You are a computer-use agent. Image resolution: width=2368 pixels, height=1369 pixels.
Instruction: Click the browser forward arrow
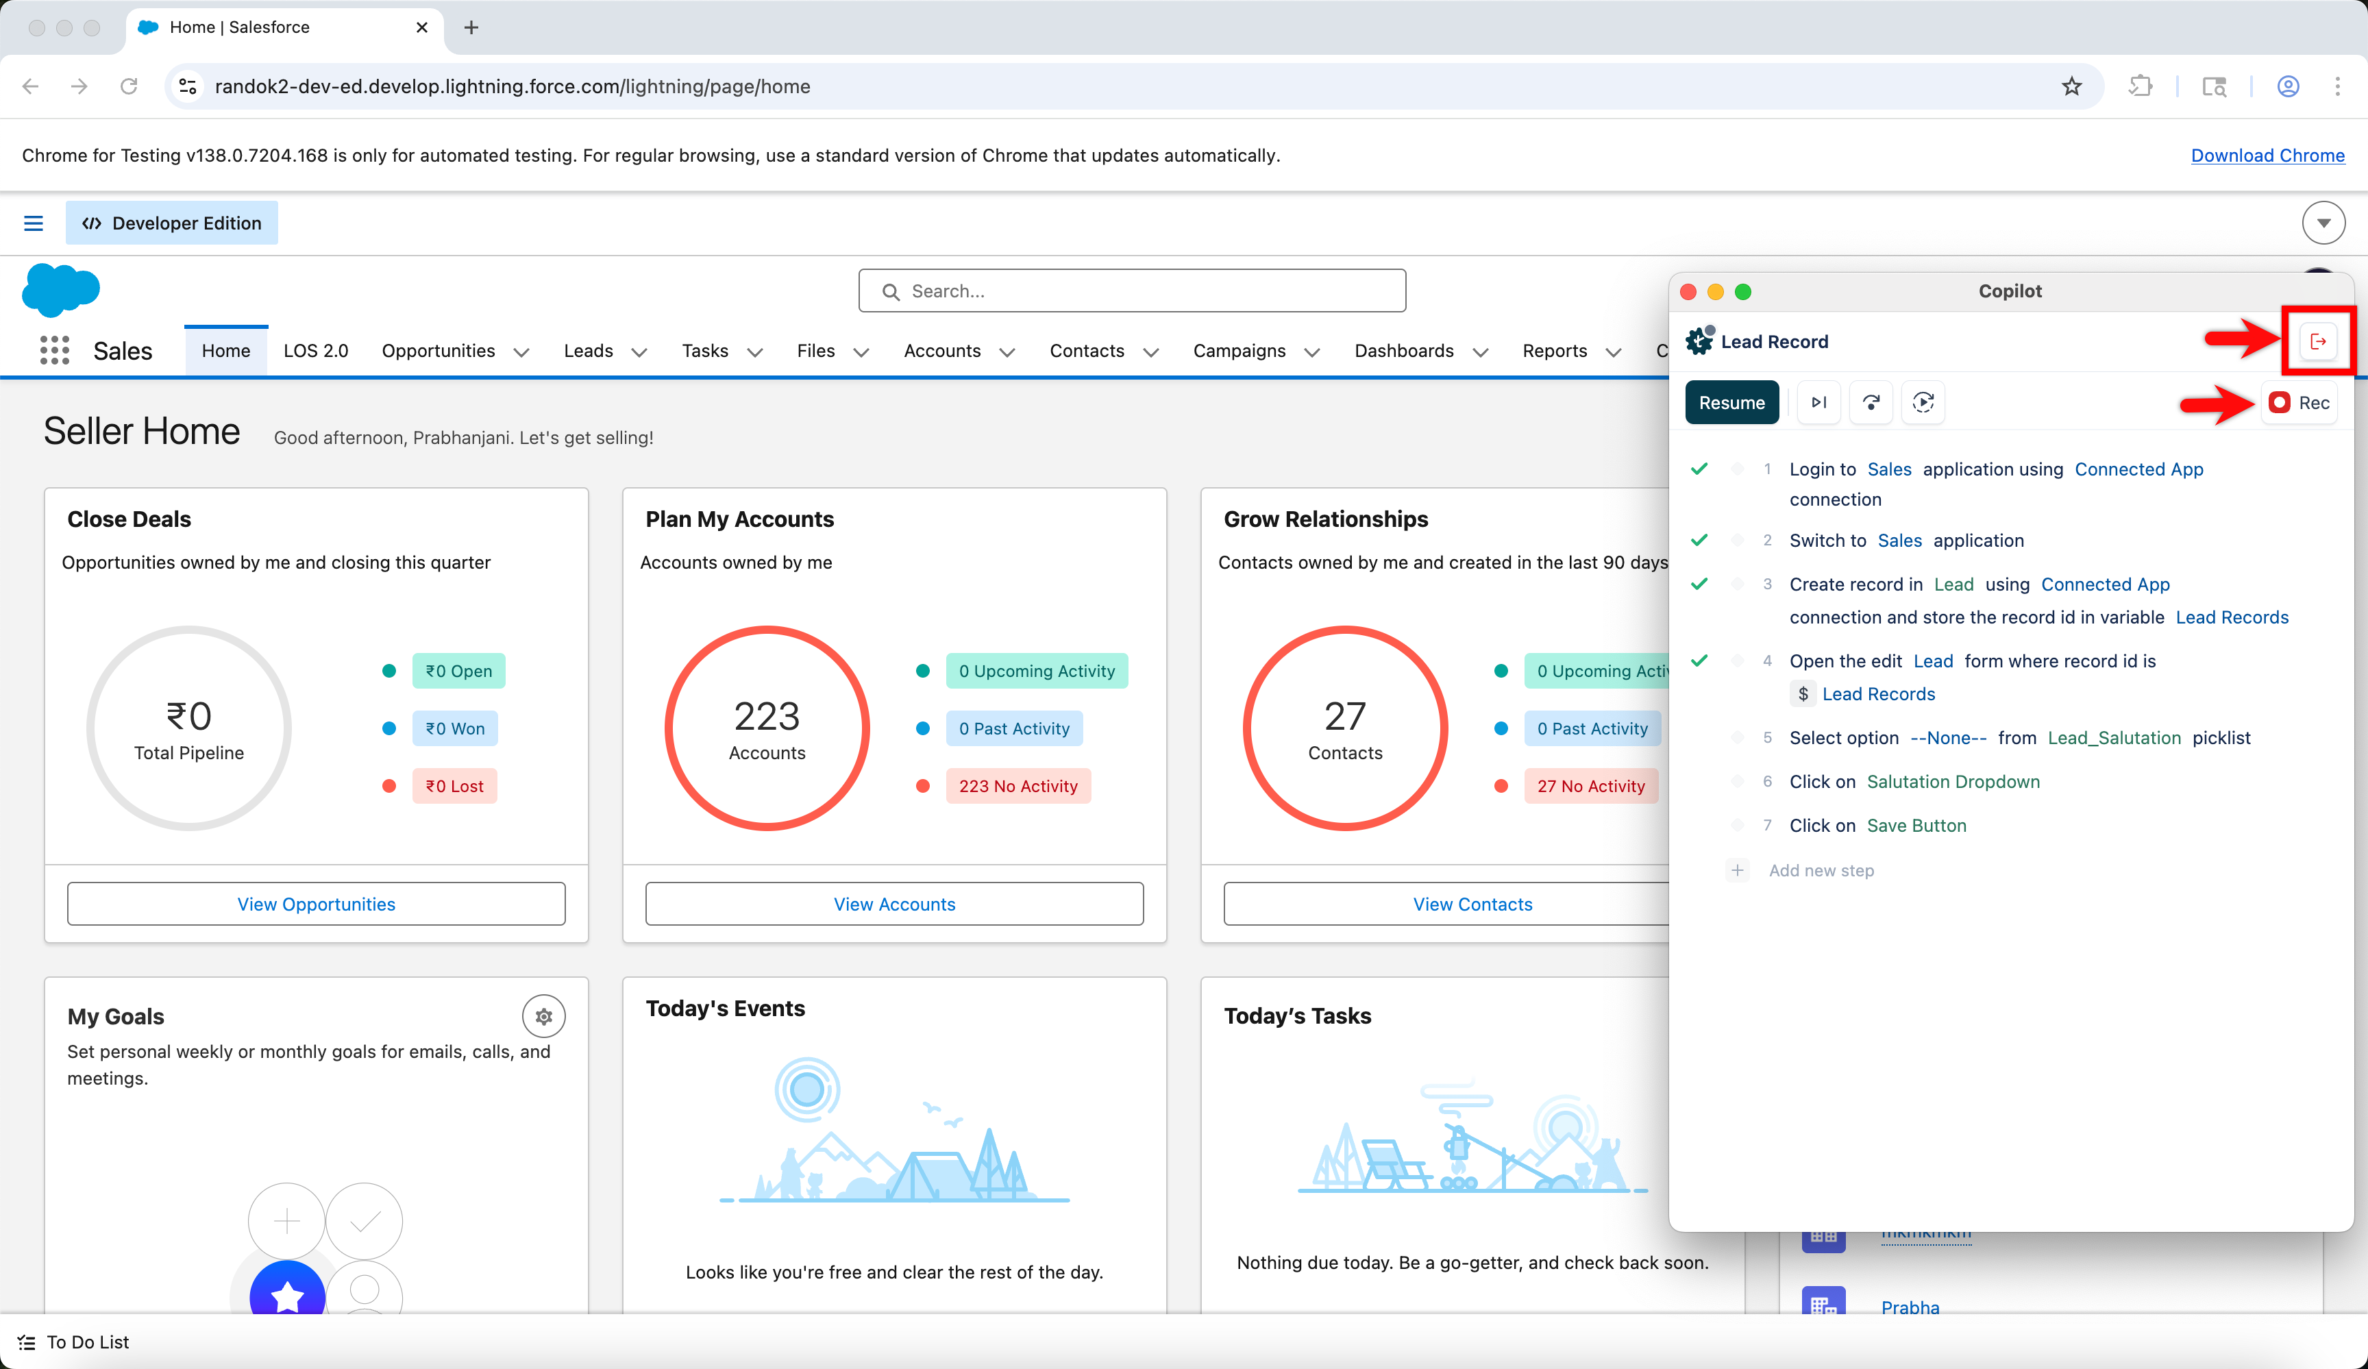[x=80, y=86]
